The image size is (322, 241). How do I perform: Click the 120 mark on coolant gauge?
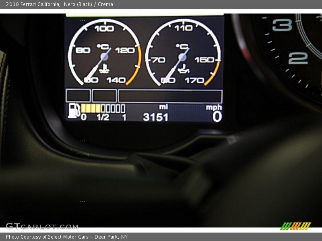125,51
